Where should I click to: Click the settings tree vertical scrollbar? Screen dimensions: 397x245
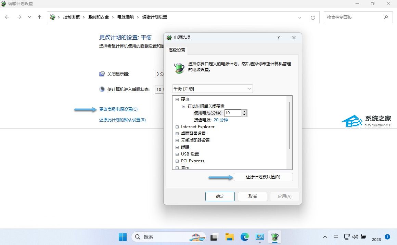[289, 125]
